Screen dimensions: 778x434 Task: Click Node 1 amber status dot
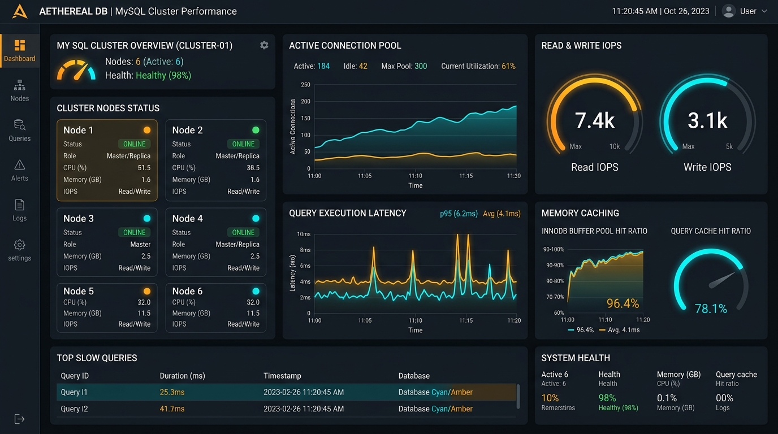147,130
